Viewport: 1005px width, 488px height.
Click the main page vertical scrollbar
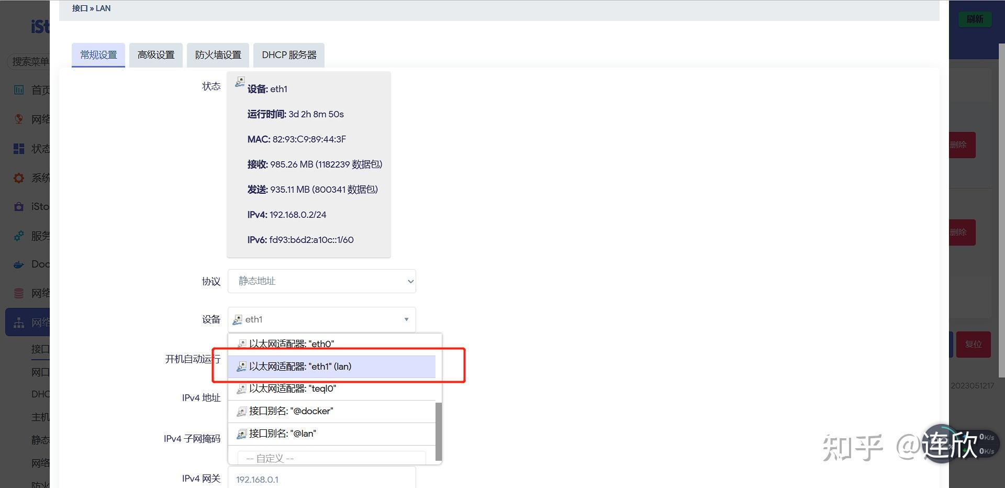(1002, 209)
